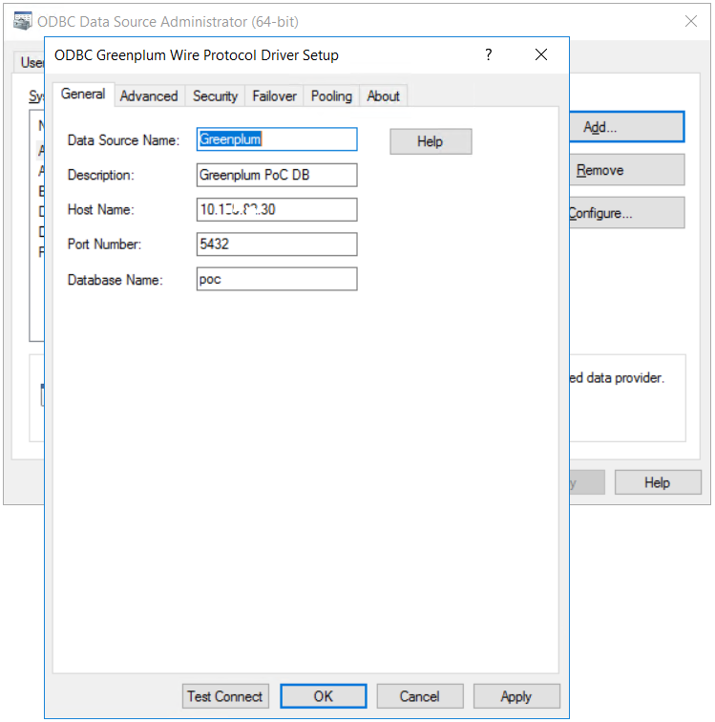Click the Data Source Name field
This screenshot has width=715, height=722.
point(277,139)
